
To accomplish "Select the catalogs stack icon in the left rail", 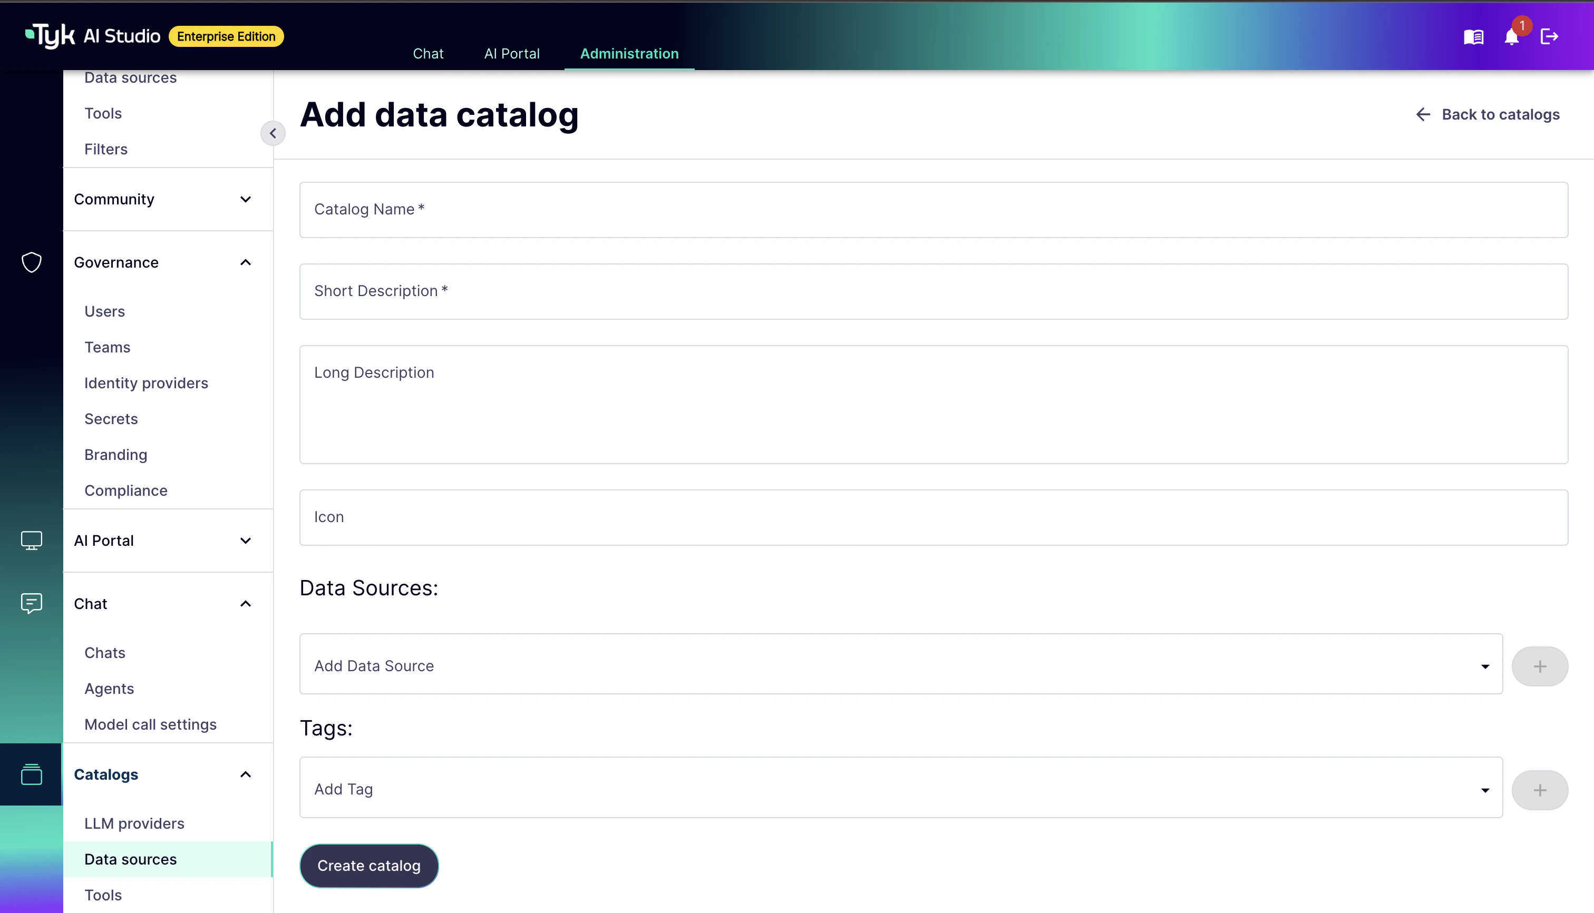I will [x=31, y=774].
